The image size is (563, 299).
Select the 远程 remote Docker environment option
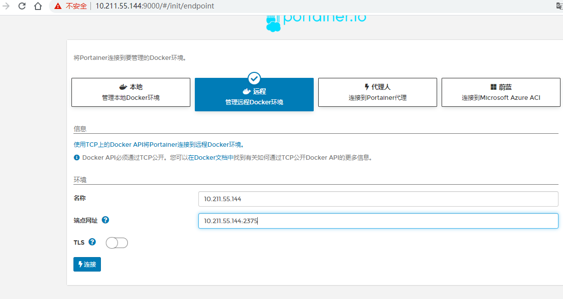coord(254,95)
